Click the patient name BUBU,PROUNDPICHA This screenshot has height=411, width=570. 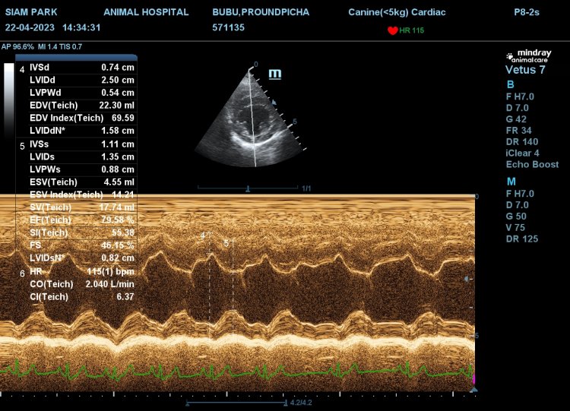[x=261, y=13]
